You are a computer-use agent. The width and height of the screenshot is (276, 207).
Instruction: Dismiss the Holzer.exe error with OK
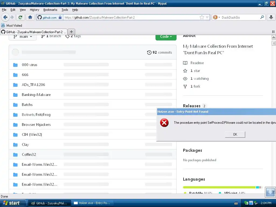pos(235,134)
